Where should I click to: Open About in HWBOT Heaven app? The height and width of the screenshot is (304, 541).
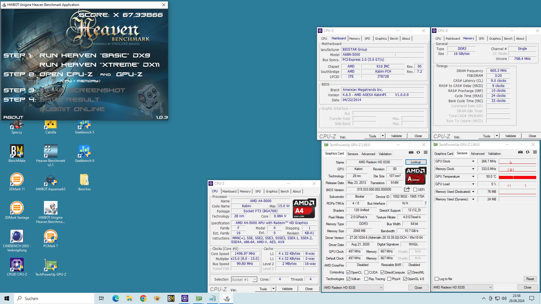point(13,117)
